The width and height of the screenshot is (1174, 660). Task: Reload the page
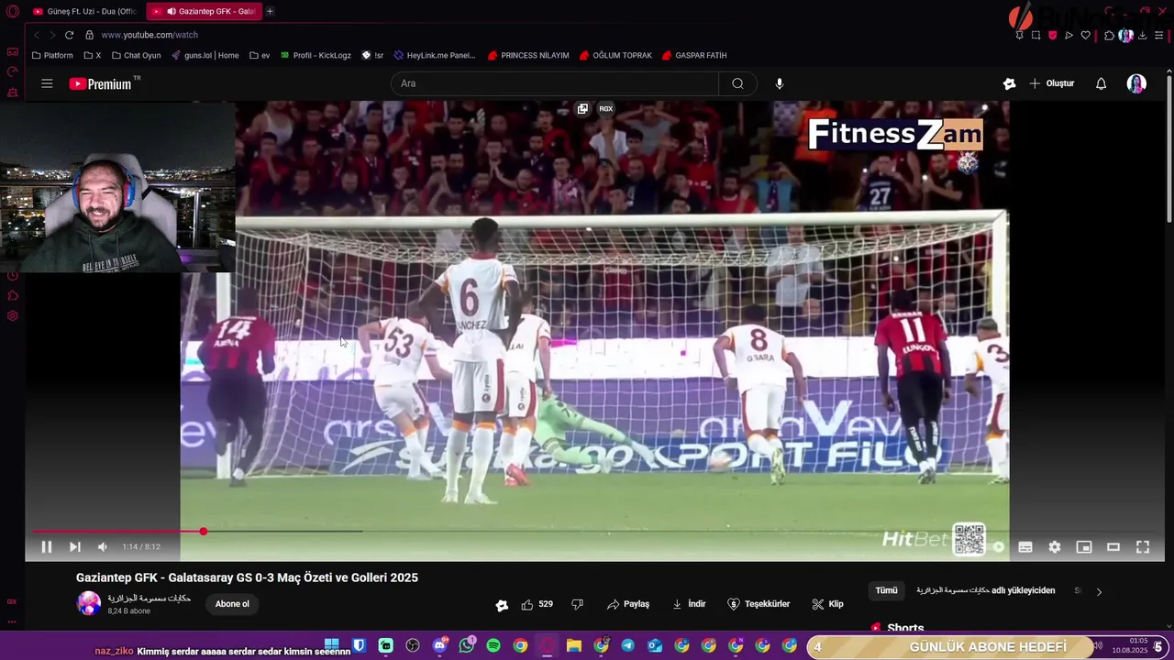click(69, 35)
